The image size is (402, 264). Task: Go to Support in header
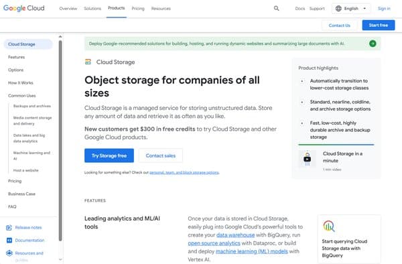coord(317,9)
